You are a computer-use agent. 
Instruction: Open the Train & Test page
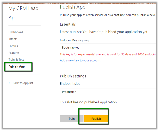click(x=16, y=60)
